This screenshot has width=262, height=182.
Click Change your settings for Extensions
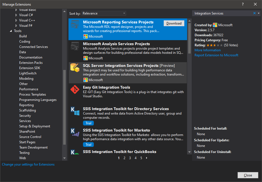click(28, 164)
